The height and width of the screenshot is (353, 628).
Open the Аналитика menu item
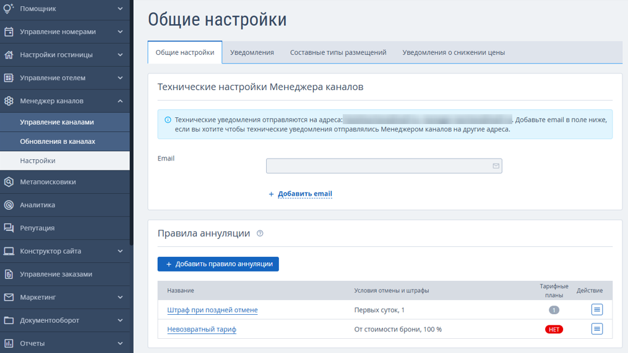click(x=65, y=205)
